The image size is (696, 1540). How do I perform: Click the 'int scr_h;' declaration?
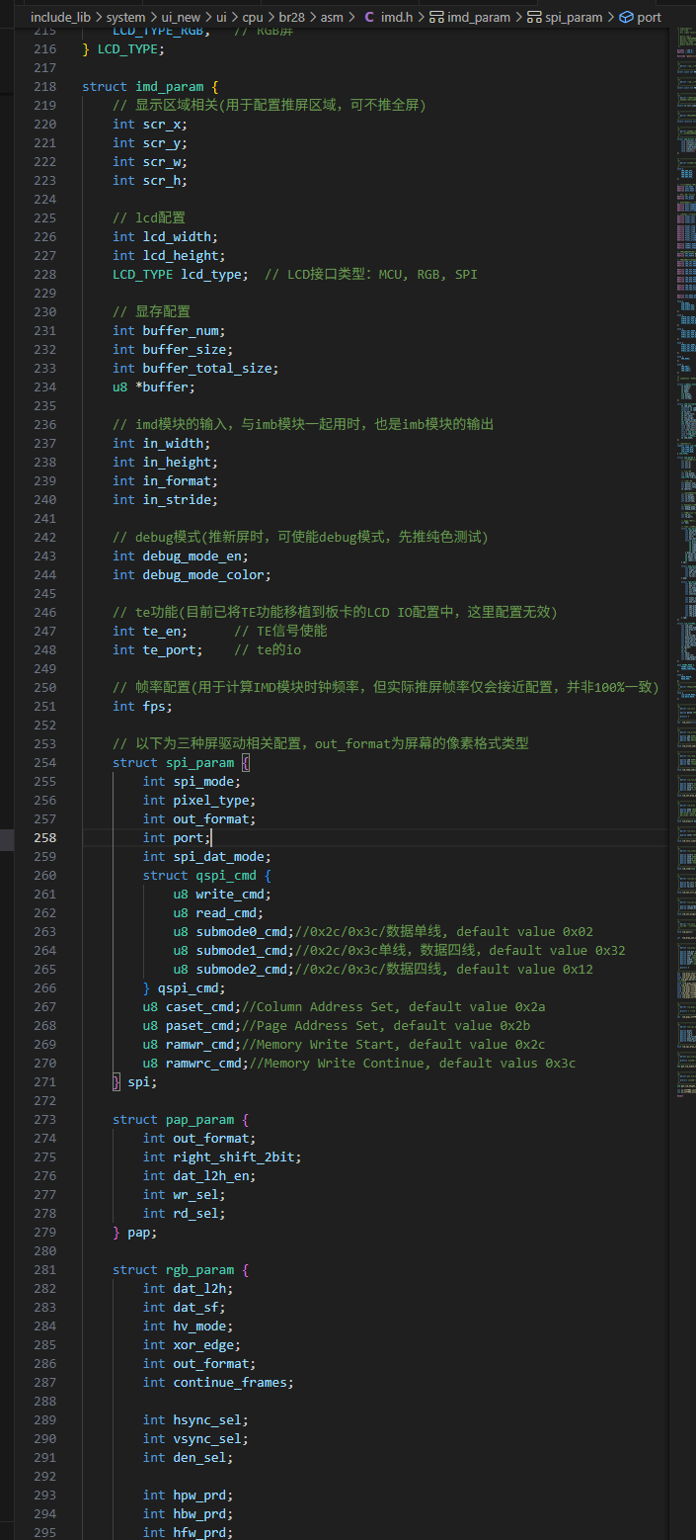(x=150, y=180)
